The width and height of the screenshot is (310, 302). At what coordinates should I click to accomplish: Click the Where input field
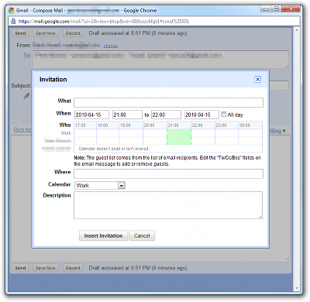click(168, 173)
